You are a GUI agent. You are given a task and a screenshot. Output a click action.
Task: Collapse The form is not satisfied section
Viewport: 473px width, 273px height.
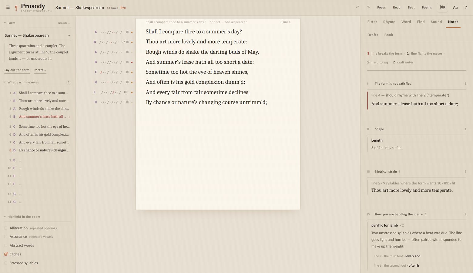pos(417,83)
